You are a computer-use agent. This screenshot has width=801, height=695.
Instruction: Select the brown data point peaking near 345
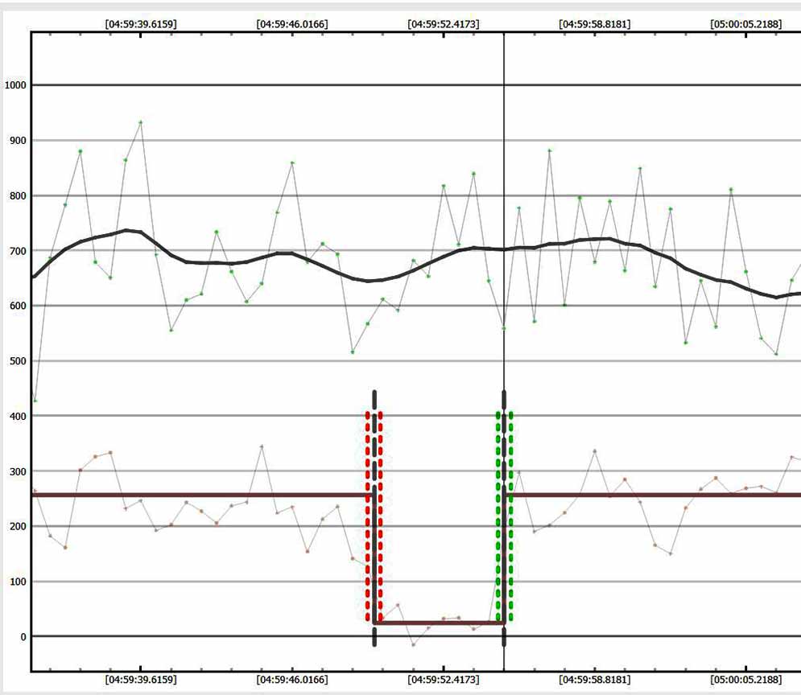point(262,446)
